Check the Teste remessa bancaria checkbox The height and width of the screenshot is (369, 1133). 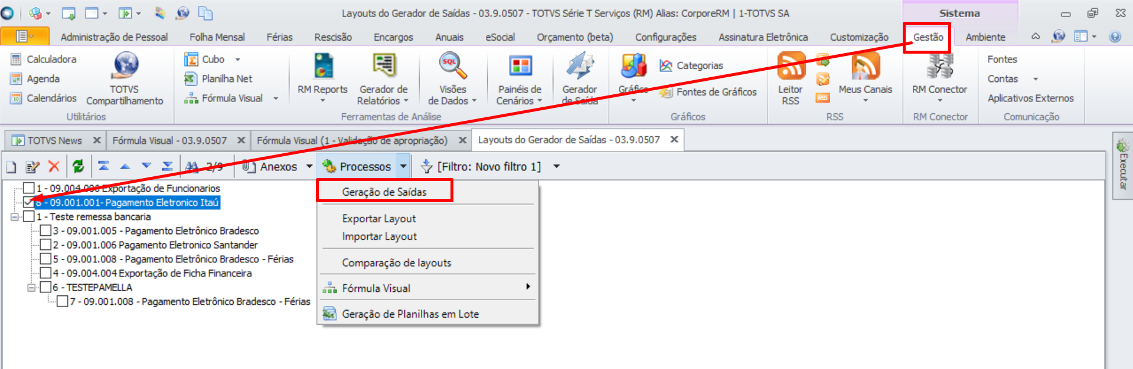tap(28, 216)
